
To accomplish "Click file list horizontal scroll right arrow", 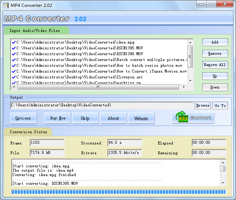I will coord(184,87).
